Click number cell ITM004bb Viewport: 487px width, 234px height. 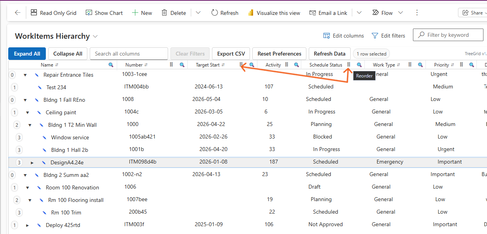point(136,86)
